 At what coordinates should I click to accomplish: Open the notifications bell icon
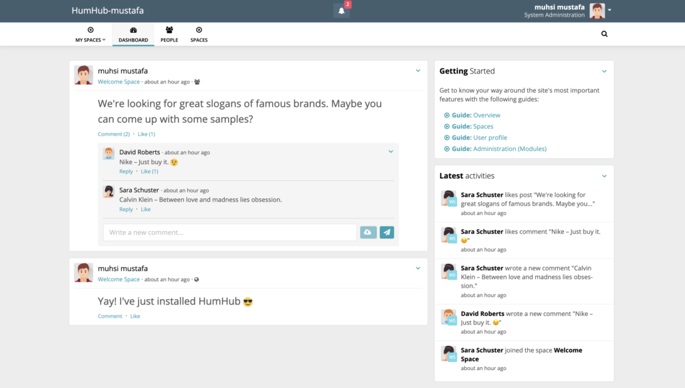point(341,11)
